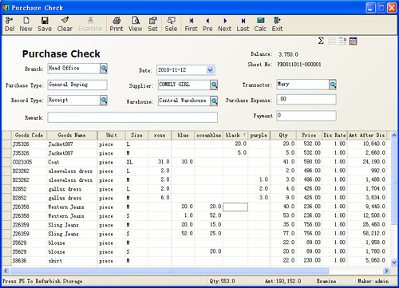399x288 pixels.
Task: Click the horizontal scroll right arrow
Action: click(x=386, y=270)
